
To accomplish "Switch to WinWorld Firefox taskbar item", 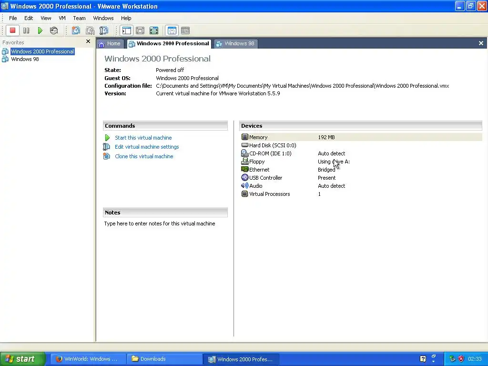I will (88, 359).
